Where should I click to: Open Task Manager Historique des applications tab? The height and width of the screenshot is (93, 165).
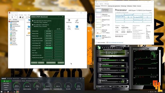(114, 6)
